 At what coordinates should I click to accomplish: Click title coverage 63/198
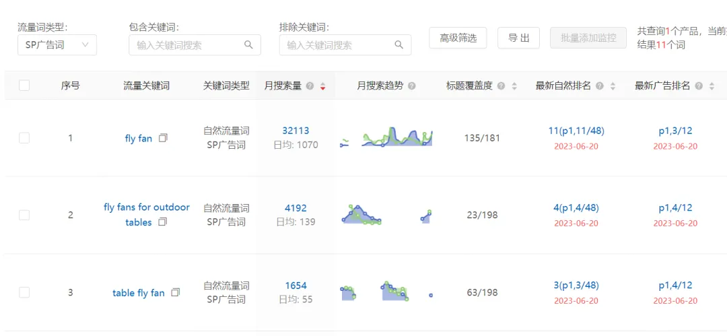[482, 292]
